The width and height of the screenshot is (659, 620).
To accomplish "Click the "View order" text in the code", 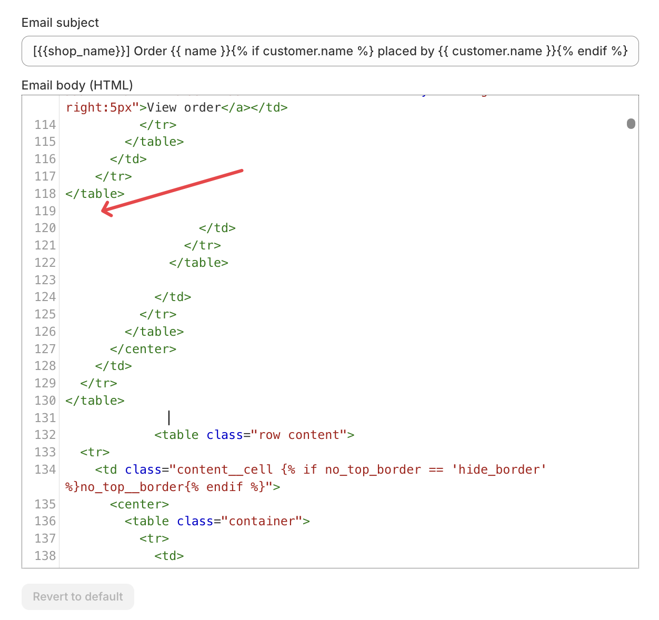I will tap(184, 107).
